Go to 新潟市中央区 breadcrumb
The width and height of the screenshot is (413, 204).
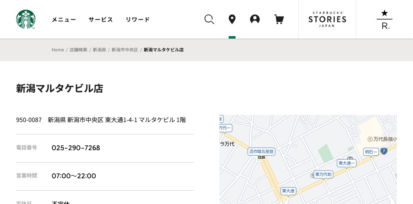(125, 50)
